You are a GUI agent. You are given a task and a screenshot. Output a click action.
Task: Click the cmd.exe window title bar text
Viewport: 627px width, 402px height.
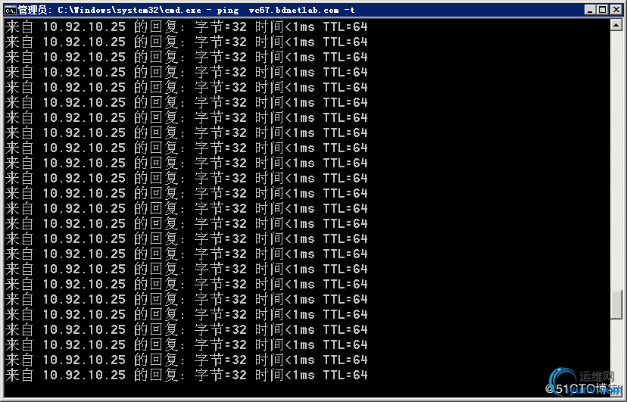pyautogui.click(x=186, y=10)
